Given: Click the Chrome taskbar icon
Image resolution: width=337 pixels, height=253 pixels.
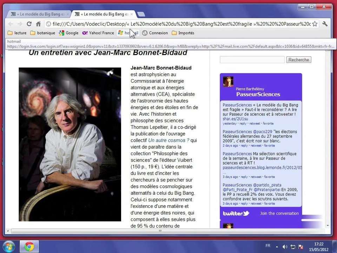Looking at the screenshot, I should pos(29,247).
